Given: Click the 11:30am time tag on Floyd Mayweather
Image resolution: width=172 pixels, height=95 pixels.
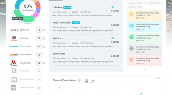Looking at the screenshot, I should 76,23.
